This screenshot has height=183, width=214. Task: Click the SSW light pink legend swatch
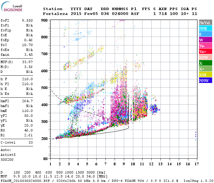(205, 57)
